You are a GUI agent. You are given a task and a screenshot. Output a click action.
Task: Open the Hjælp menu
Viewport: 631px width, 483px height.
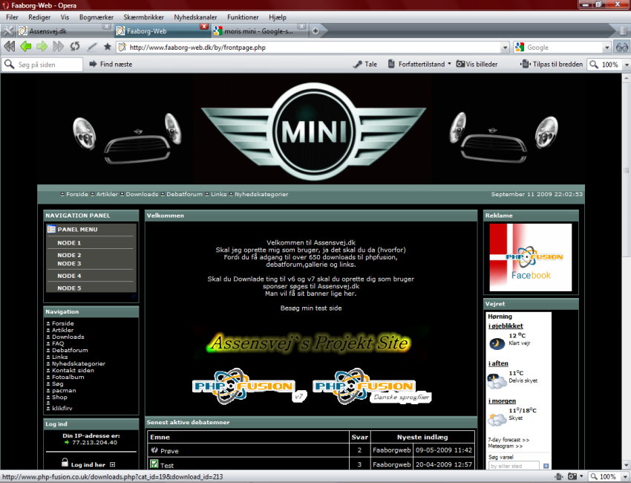pyautogui.click(x=278, y=17)
